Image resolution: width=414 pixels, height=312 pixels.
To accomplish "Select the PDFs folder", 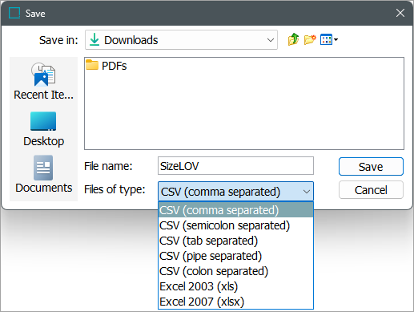I will (x=107, y=66).
